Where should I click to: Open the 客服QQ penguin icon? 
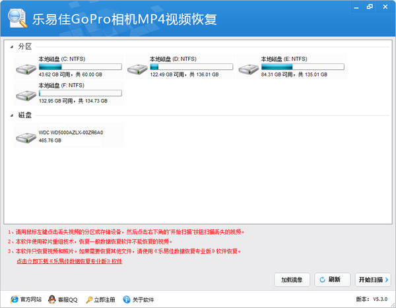pyautogui.click(x=51, y=299)
